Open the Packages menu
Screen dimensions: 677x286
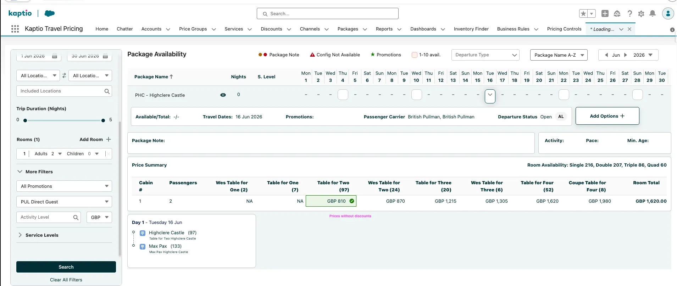[x=348, y=29]
